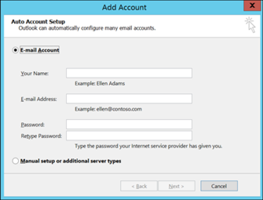The height and width of the screenshot is (200, 263).
Task: Focus the Retype Password input field
Action: (x=129, y=136)
